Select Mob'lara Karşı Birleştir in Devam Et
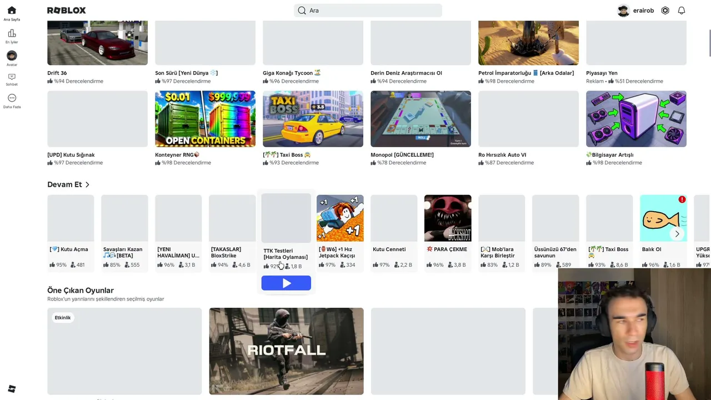The width and height of the screenshot is (711, 400). pyautogui.click(x=502, y=232)
